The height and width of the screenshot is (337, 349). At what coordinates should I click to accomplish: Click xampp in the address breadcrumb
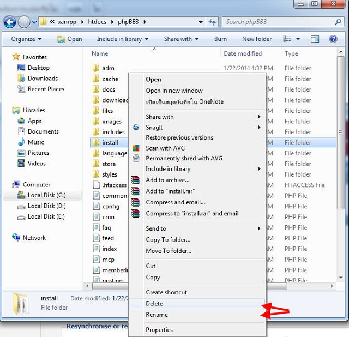click(x=67, y=22)
